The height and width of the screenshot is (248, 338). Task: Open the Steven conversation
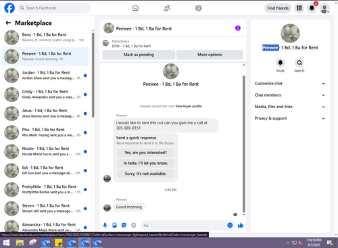[x=45, y=208]
